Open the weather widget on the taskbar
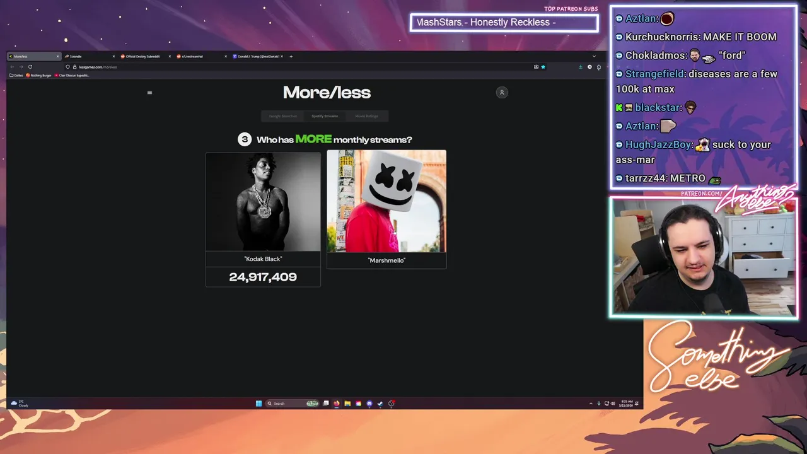This screenshot has height=454, width=807. [x=20, y=404]
